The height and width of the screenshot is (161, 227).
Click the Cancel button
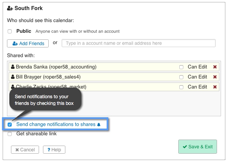tap(25, 150)
